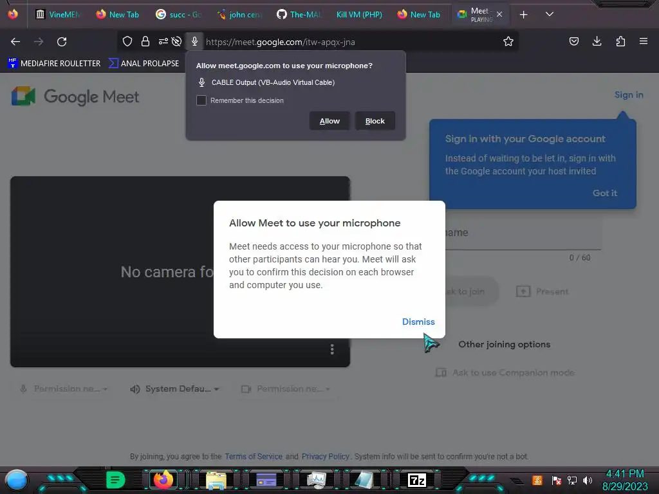The height and width of the screenshot is (494, 659).
Task: Switch to the Kill VM (PHP) tab
Action: (x=359, y=14)
